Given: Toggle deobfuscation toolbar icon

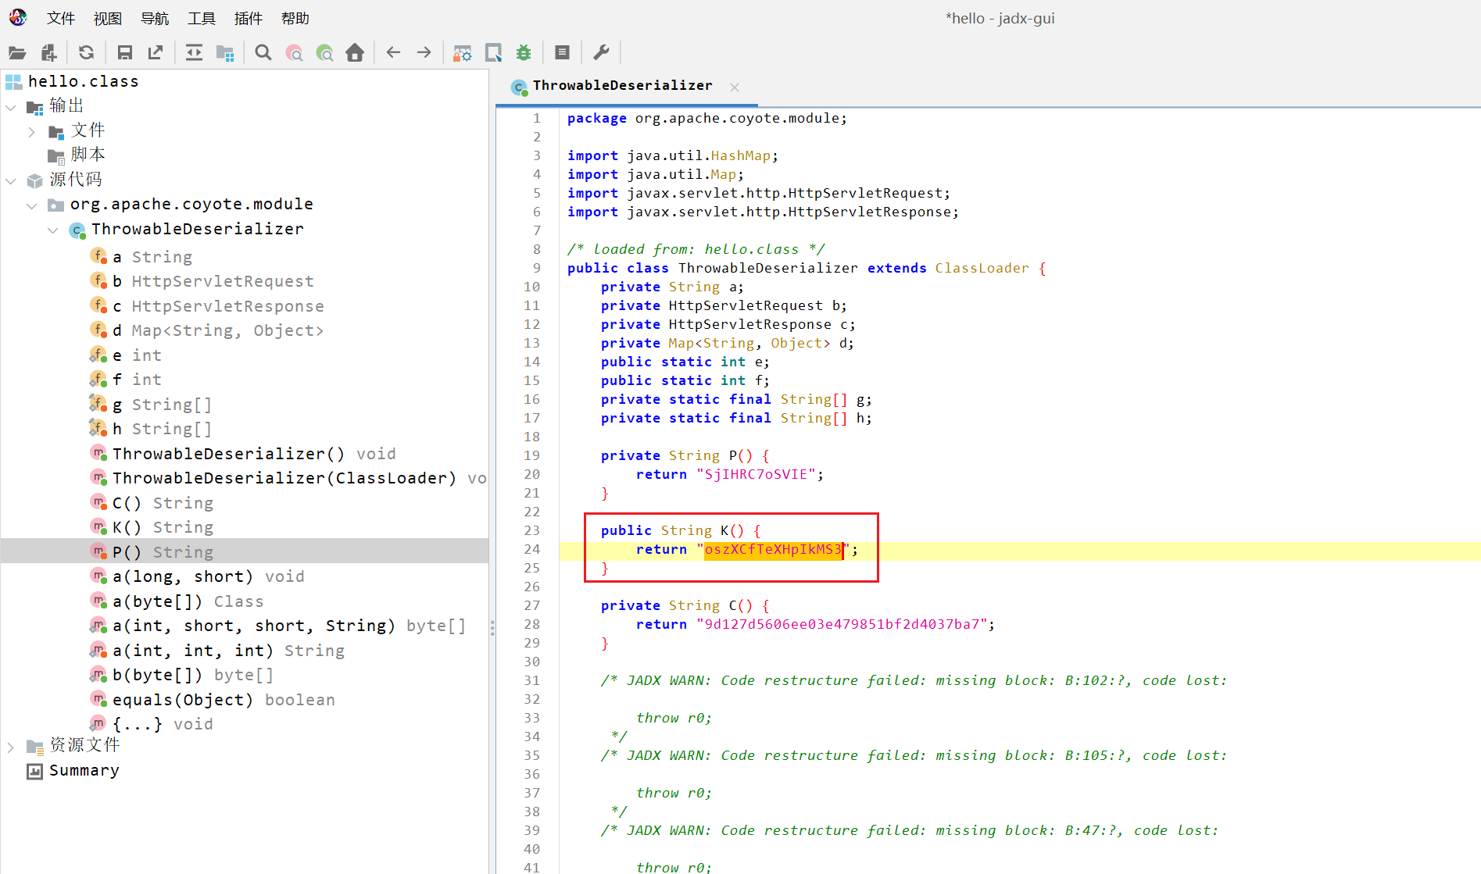Looking at the screenshot, I should (462, 52).
